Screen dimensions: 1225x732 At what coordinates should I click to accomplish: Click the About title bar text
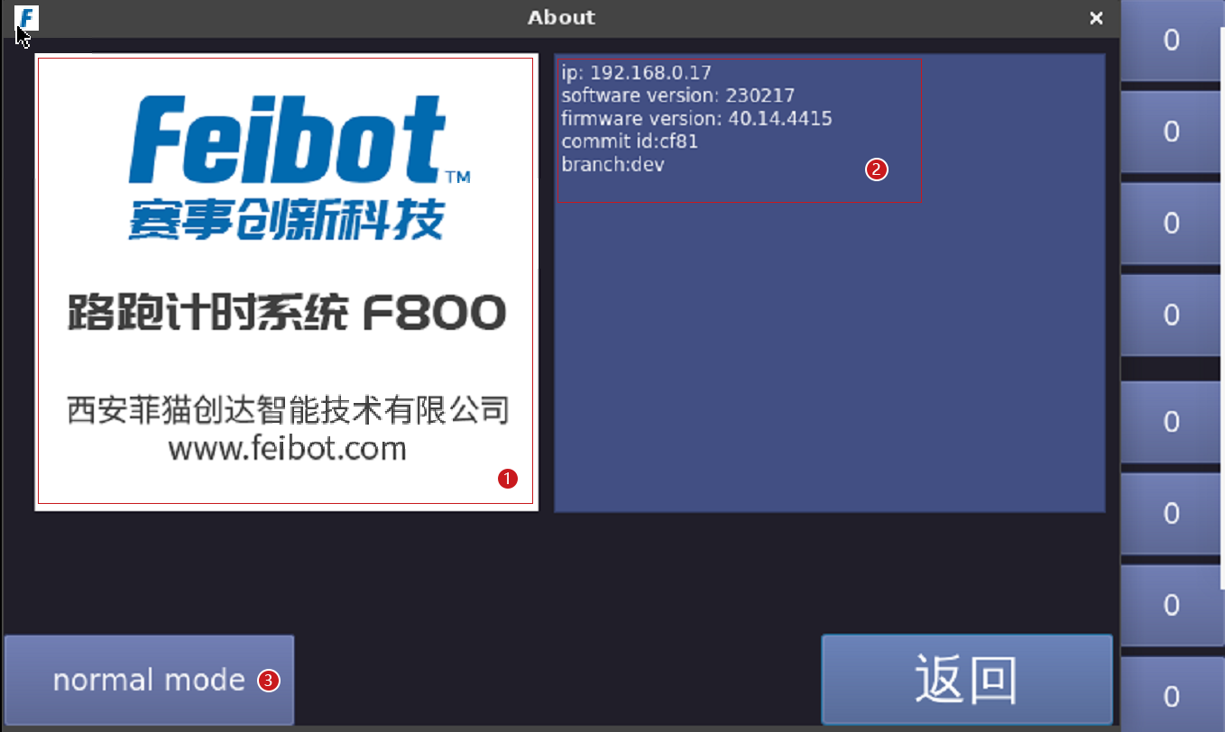tap(561, 17)
